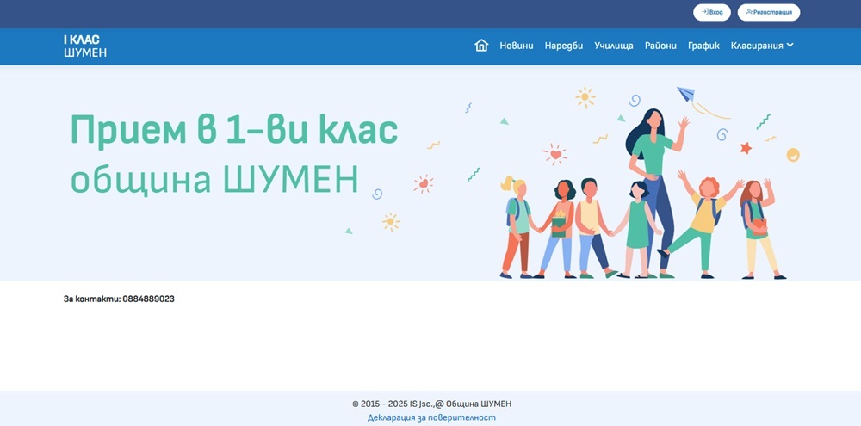Expand the Класирания dropdown menu
The height and width of the screenshot is (426, 861).
click(x=757, y=46)
